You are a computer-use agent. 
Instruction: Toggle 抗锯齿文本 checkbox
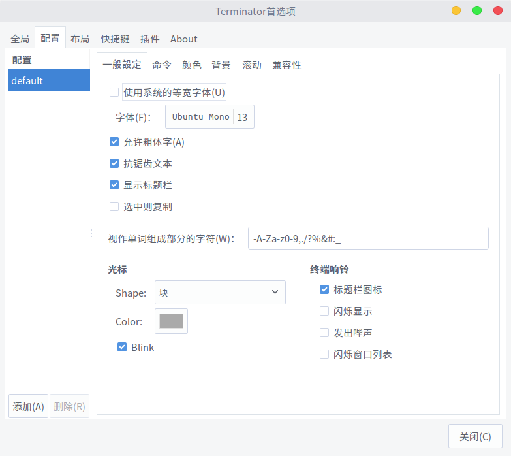[x=114, y=163]
